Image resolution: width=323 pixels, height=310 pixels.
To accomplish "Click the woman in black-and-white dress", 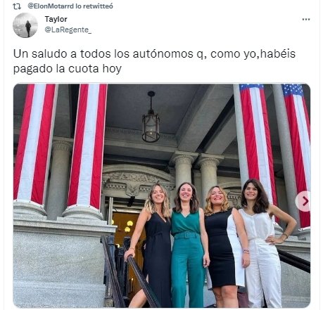I will point(224,246).
